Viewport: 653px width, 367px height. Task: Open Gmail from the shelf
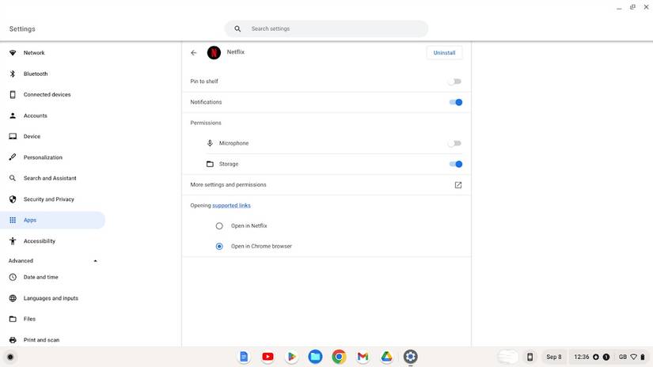click(x=363, y=357)
